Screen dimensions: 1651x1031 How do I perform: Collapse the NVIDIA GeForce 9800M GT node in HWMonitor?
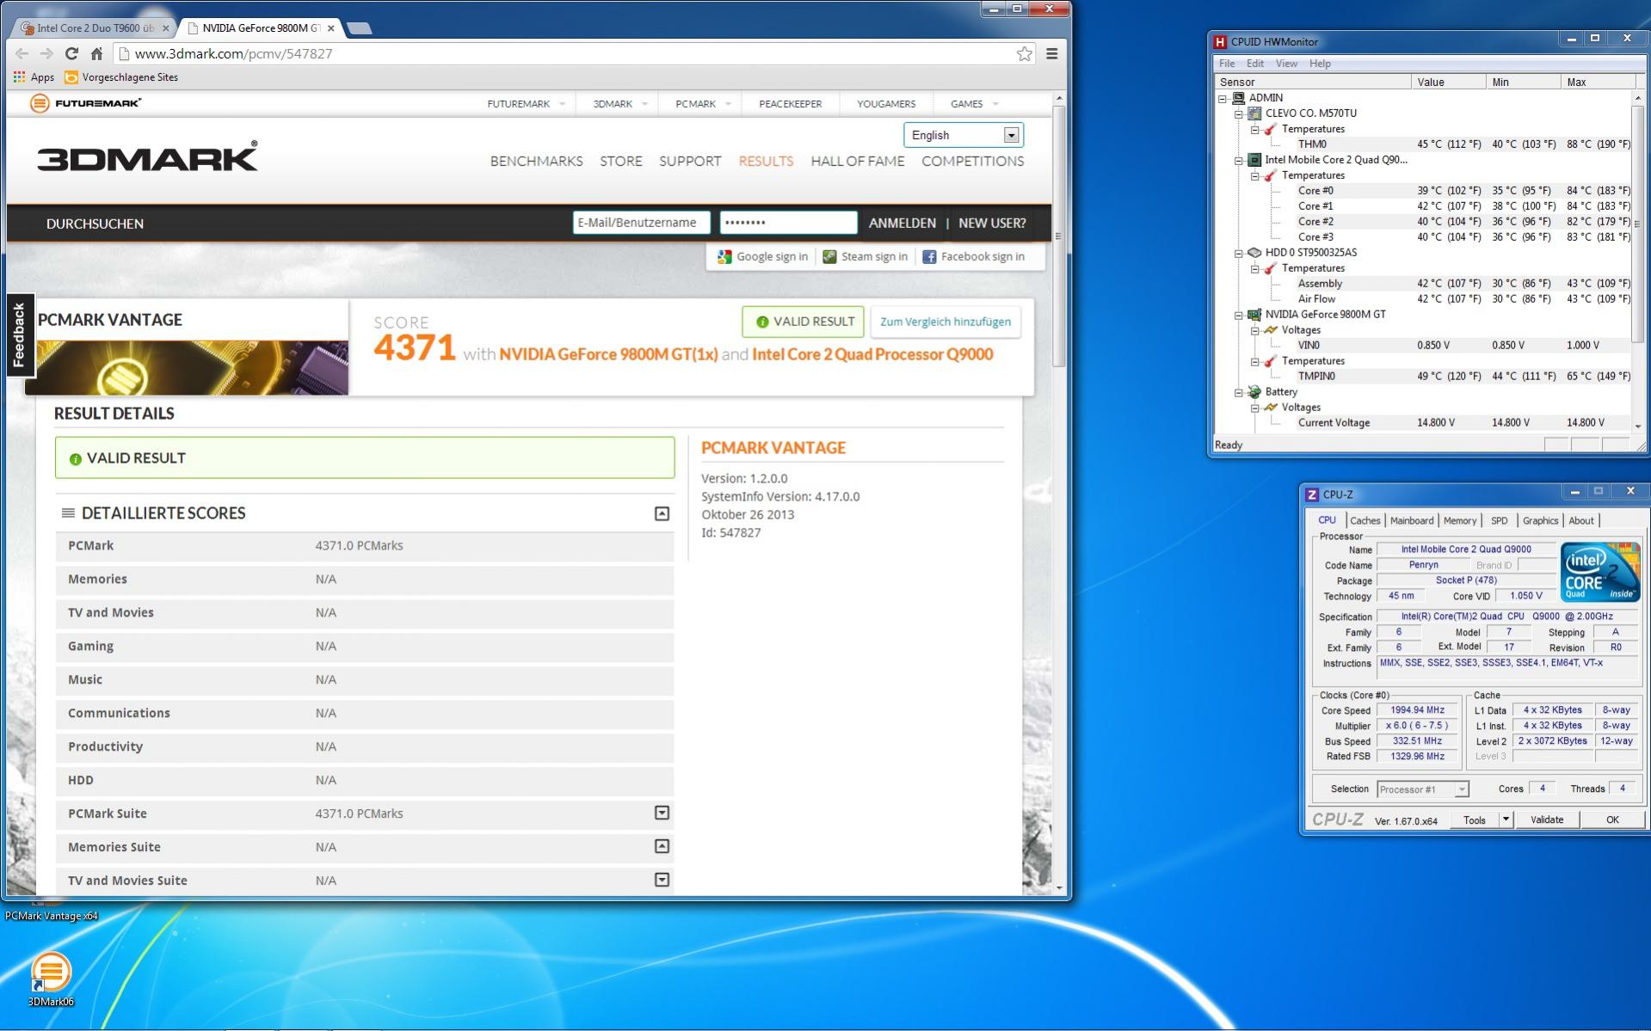click(1239, 315)
